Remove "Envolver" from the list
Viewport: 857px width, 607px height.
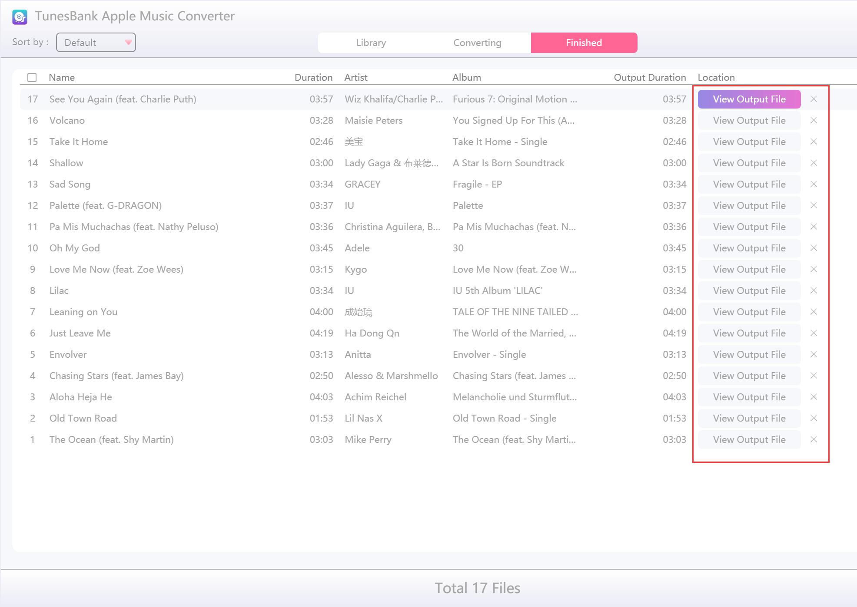(x=814, y=354)
